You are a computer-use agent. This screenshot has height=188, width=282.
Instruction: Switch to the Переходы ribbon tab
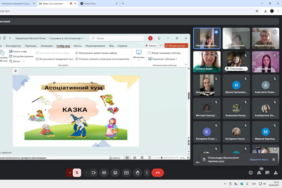tap(31, 46)
